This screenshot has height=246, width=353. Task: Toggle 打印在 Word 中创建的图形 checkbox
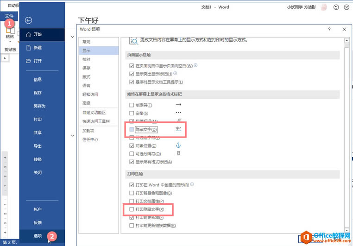(x=132, y=185)
